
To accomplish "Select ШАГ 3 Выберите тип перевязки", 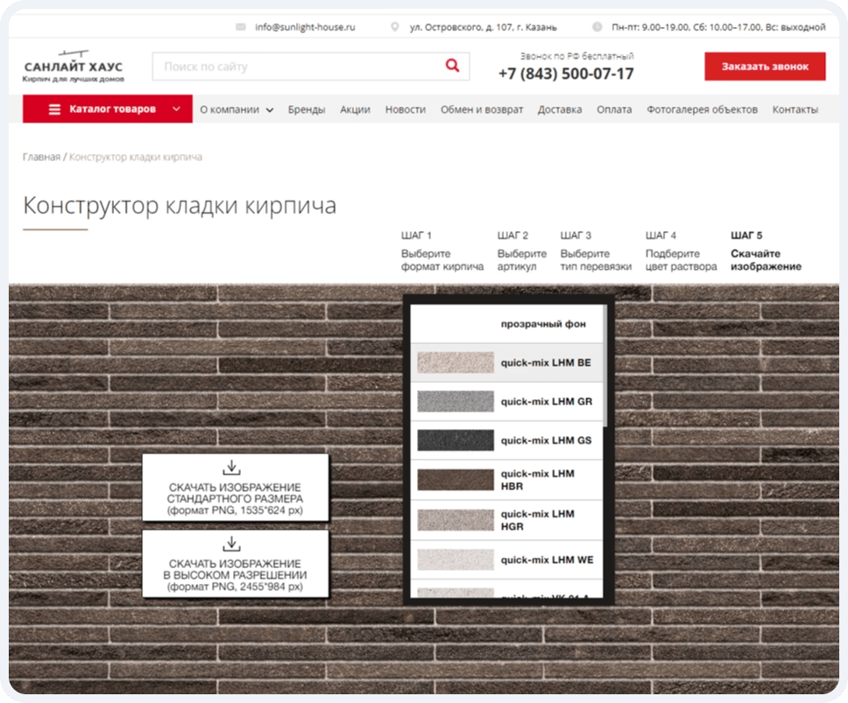I will (x=596, y=251).
